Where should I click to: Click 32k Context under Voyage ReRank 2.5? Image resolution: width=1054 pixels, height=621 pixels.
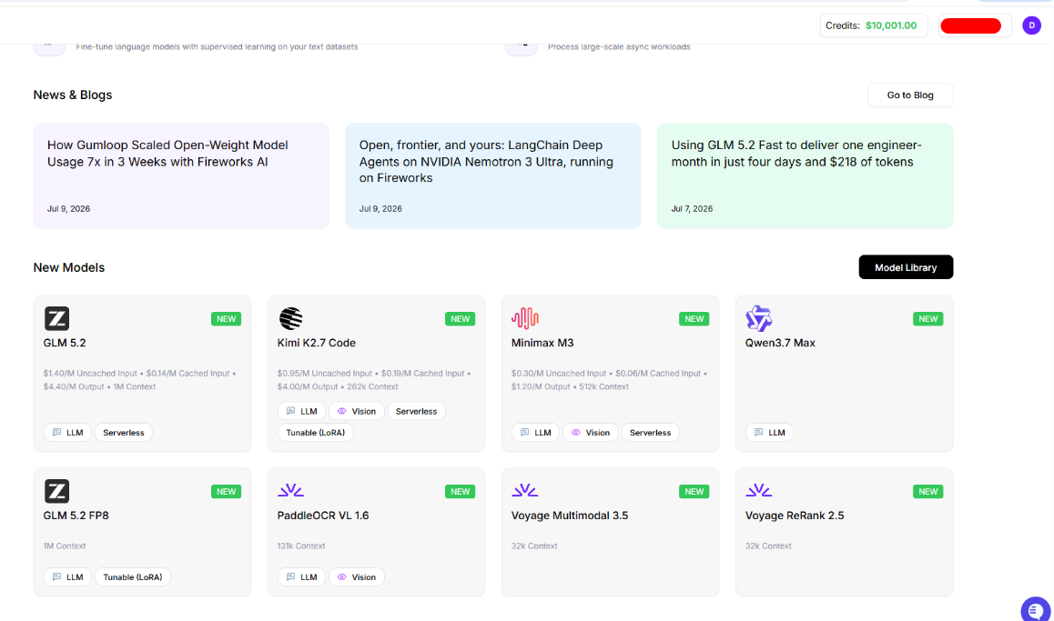(x=767, y=546)
